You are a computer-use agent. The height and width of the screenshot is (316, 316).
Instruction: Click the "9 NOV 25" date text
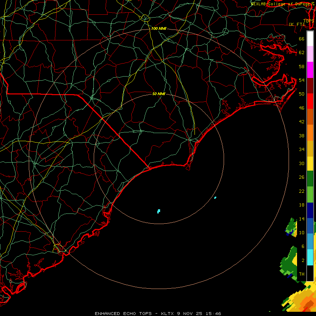click(x=190, y=314)
